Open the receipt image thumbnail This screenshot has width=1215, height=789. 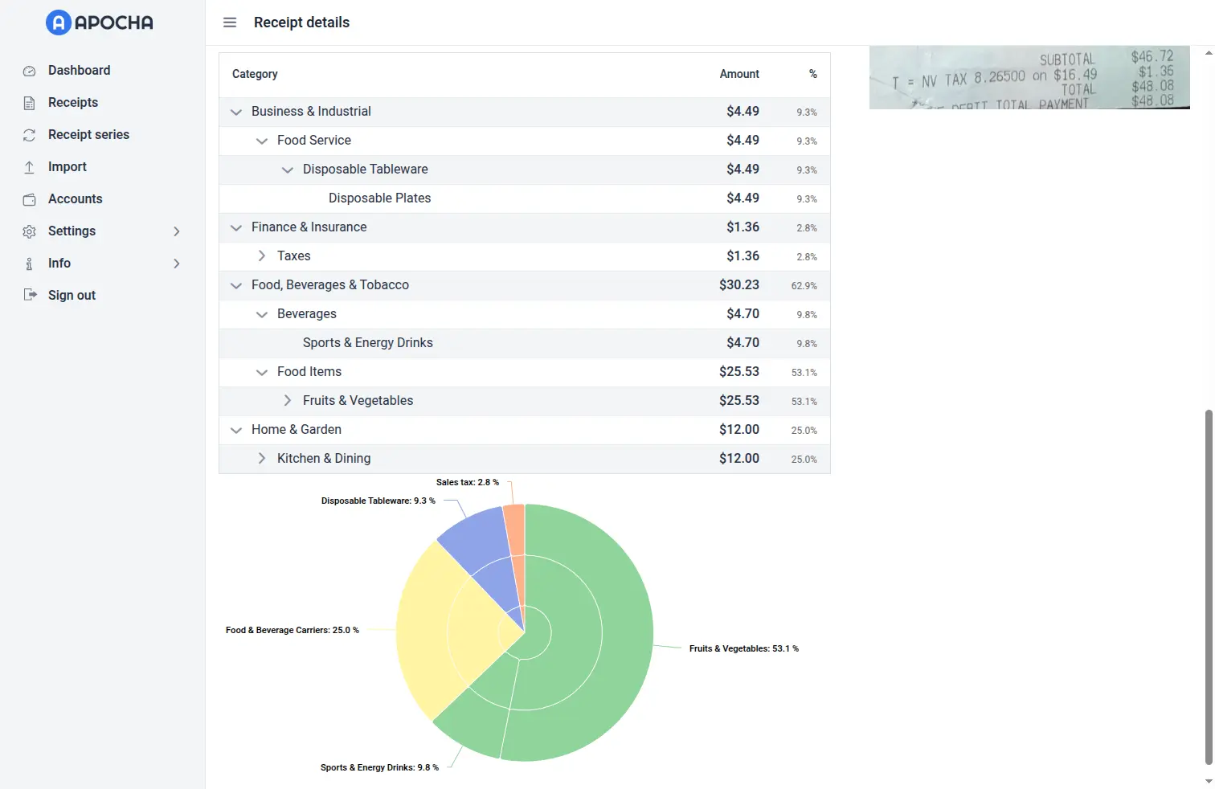tap(1029, 77)
